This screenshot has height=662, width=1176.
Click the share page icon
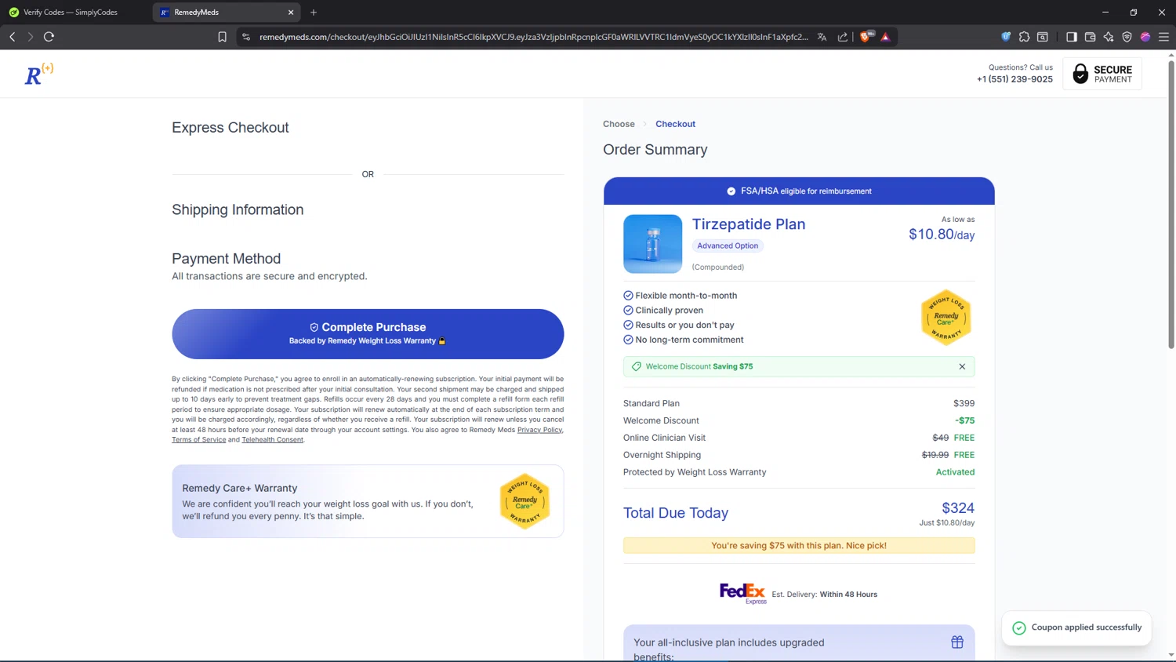pyautogui.click(x=843, y=37)
